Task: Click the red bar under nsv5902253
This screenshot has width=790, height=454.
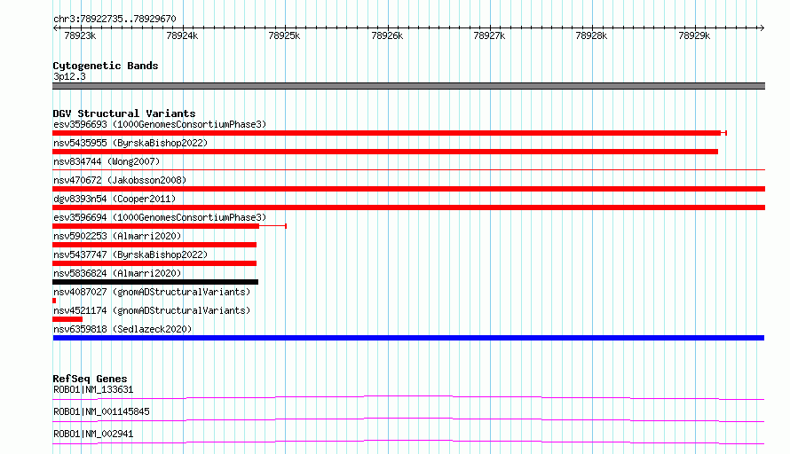Action: 154,245
